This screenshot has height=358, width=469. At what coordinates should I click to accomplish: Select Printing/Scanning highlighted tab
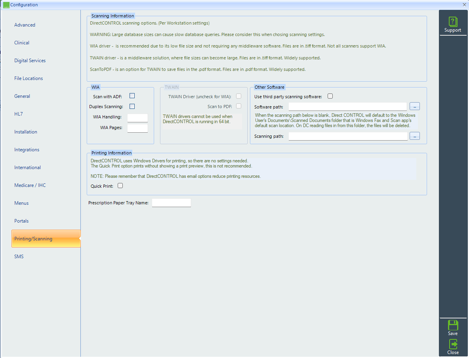46,239
